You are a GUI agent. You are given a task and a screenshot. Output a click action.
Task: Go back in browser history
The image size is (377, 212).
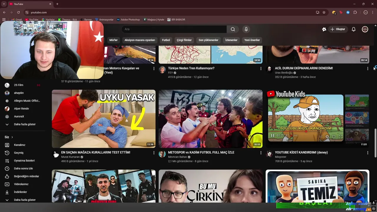[x=4, y=12]
